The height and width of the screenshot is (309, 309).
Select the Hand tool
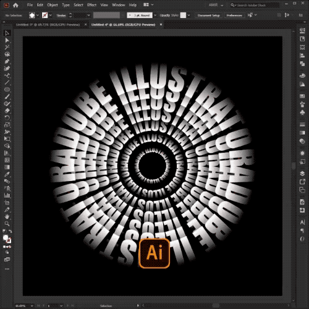tap(7, 216)
